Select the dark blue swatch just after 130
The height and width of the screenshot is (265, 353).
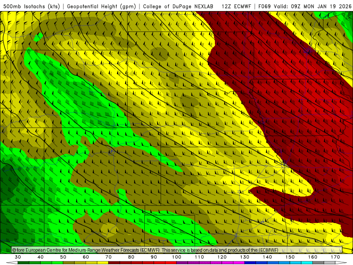pyautogui.click(x=250, y=263)
